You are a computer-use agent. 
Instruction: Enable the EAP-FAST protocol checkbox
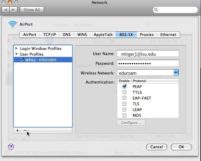(x=124, y=98)
